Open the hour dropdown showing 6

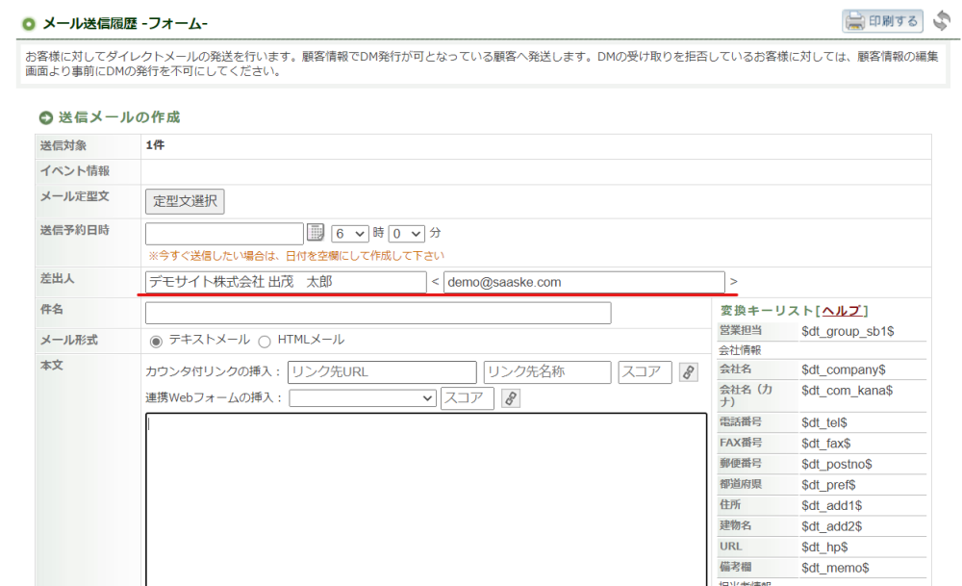tap(350, 233)
